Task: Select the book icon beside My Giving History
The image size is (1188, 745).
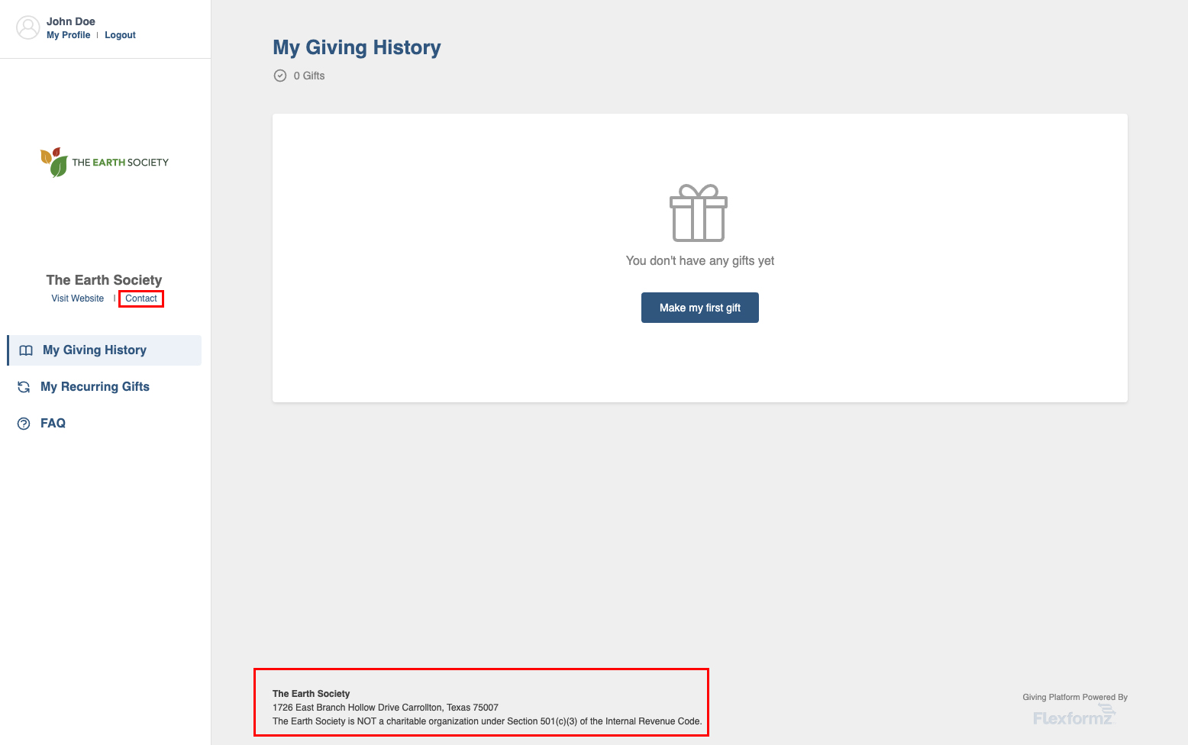Action: (26, 350)
